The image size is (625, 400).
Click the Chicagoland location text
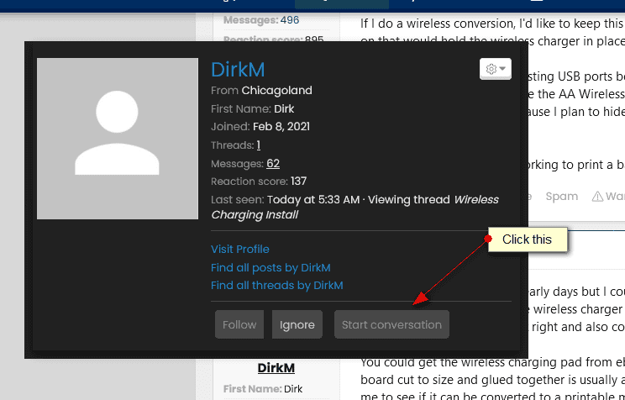point(276,91)
